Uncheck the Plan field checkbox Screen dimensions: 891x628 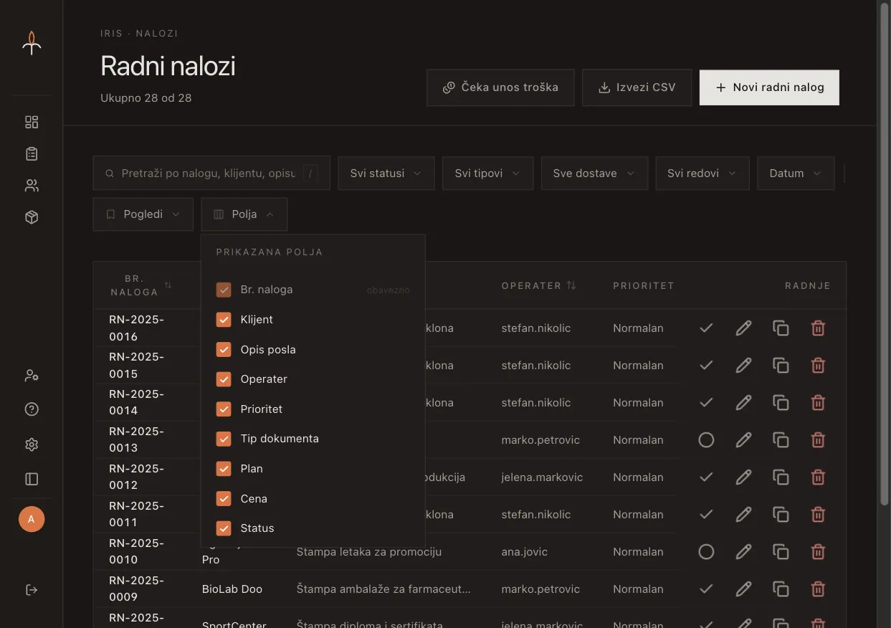[x=224, y=469]
